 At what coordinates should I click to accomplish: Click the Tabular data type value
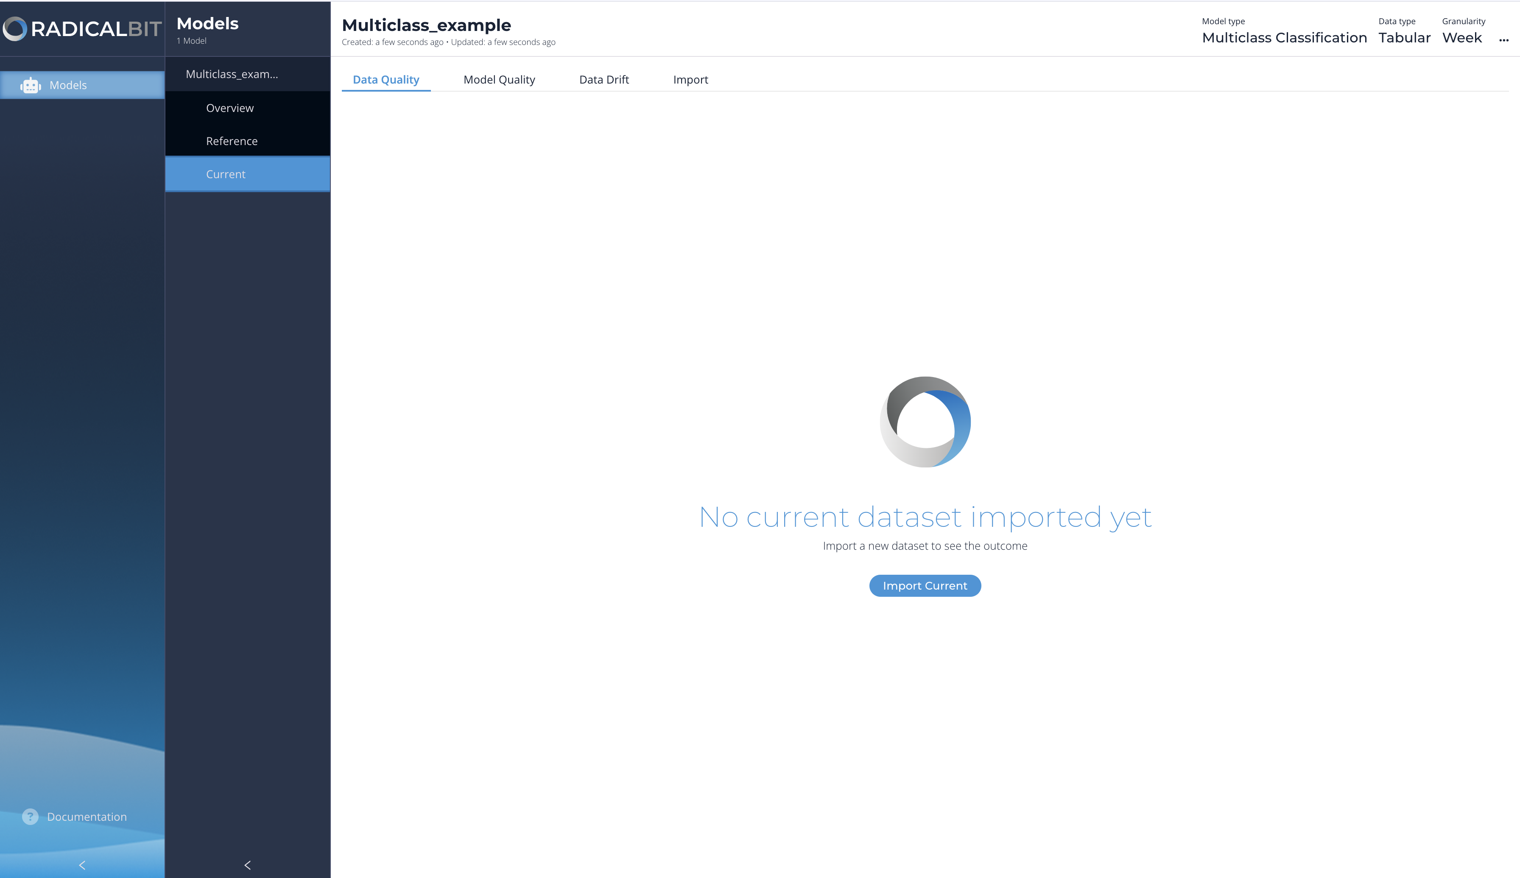coord(1404,37)
